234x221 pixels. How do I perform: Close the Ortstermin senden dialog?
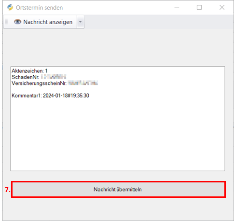[x=222, y=7]
